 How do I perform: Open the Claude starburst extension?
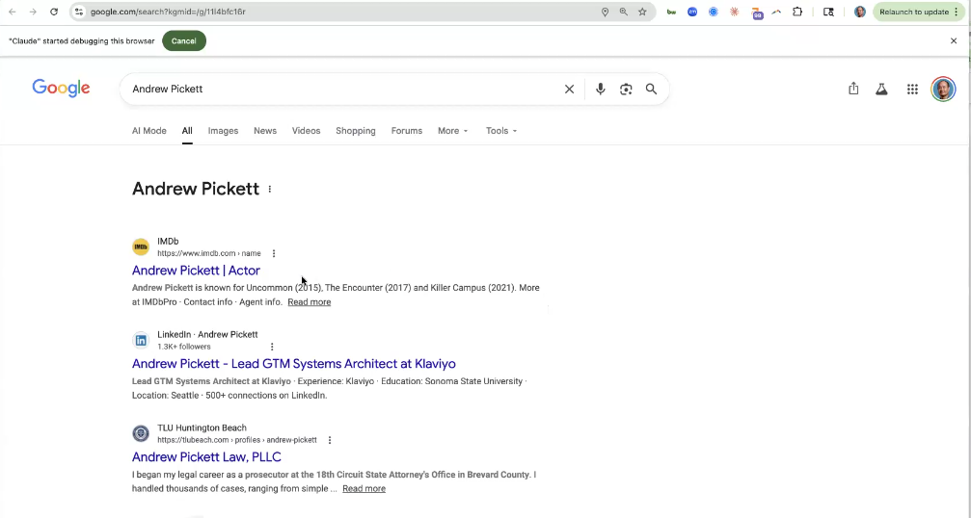click(735, 12)
